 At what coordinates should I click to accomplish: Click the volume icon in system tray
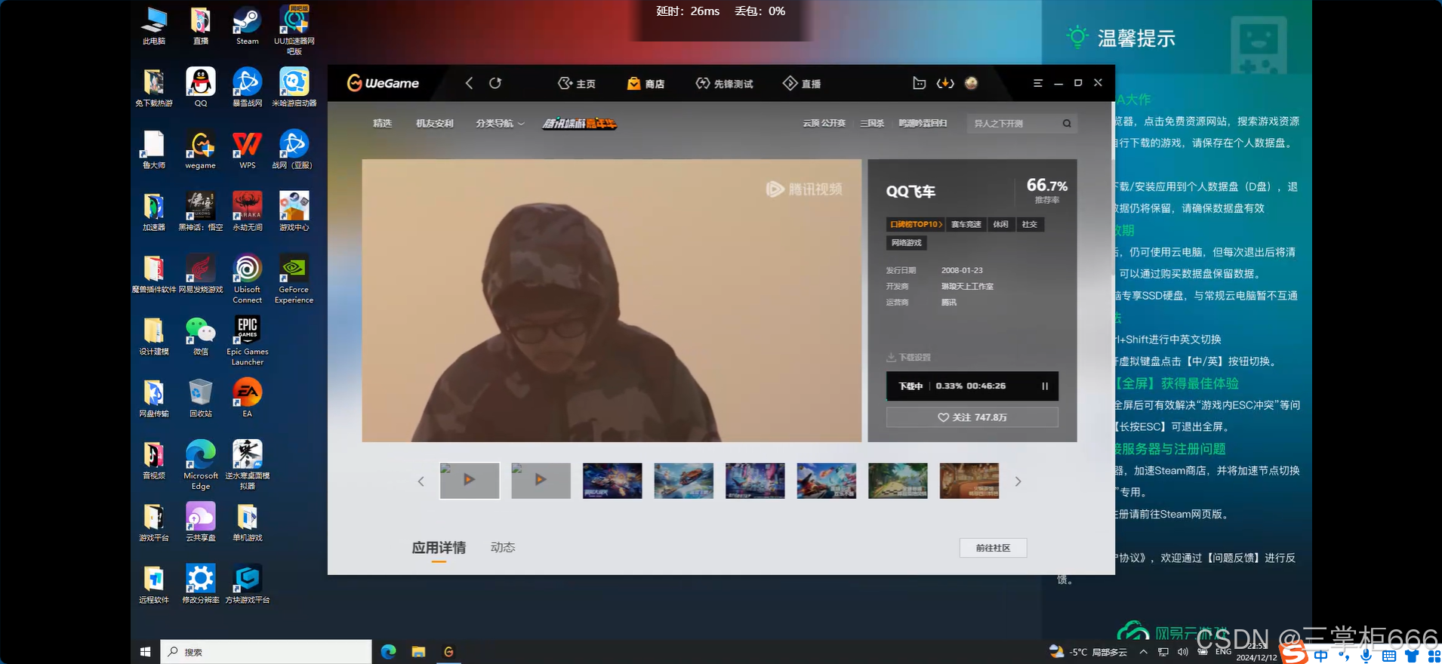coord(1183,652)
